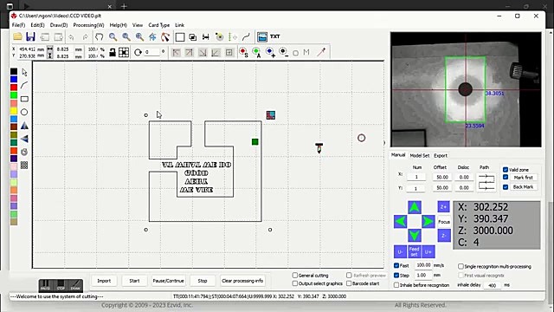Select the pointer selection tool

[24, 72]
